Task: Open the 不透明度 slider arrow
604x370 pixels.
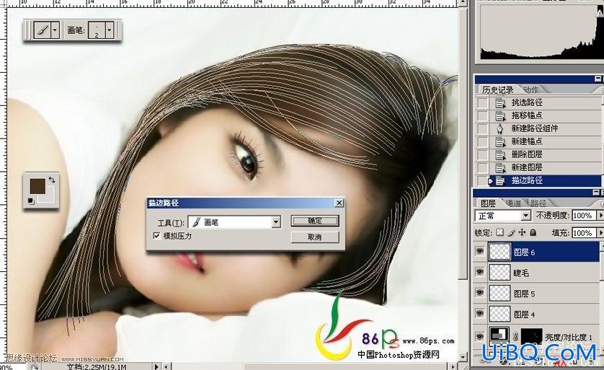Action: coord(600,216)
